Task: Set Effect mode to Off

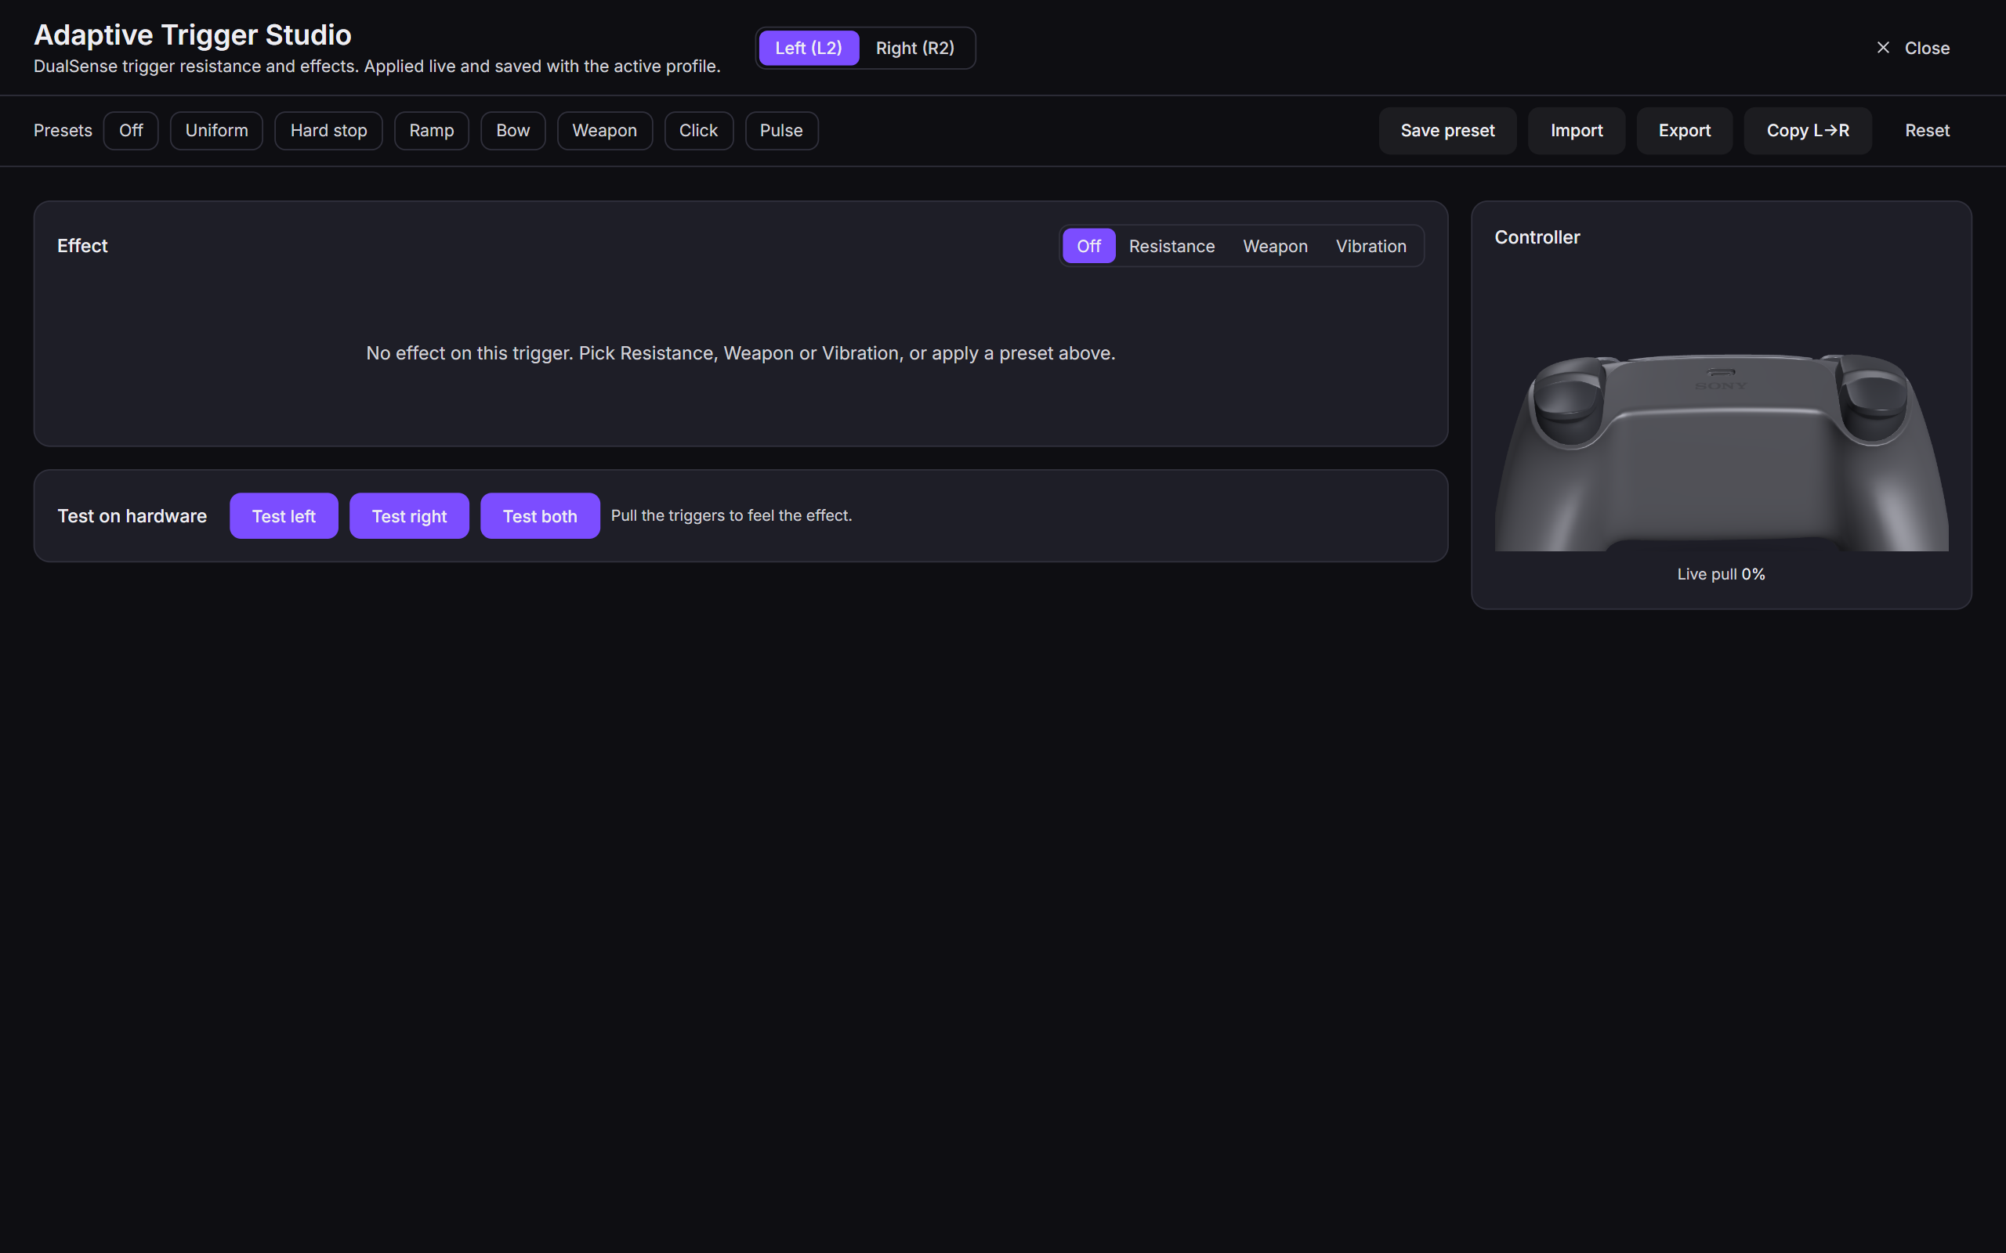Action: coord(1089,246)
